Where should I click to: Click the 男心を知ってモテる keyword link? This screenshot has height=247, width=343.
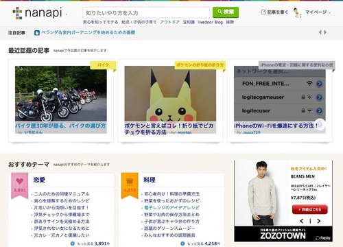[100, 22]
